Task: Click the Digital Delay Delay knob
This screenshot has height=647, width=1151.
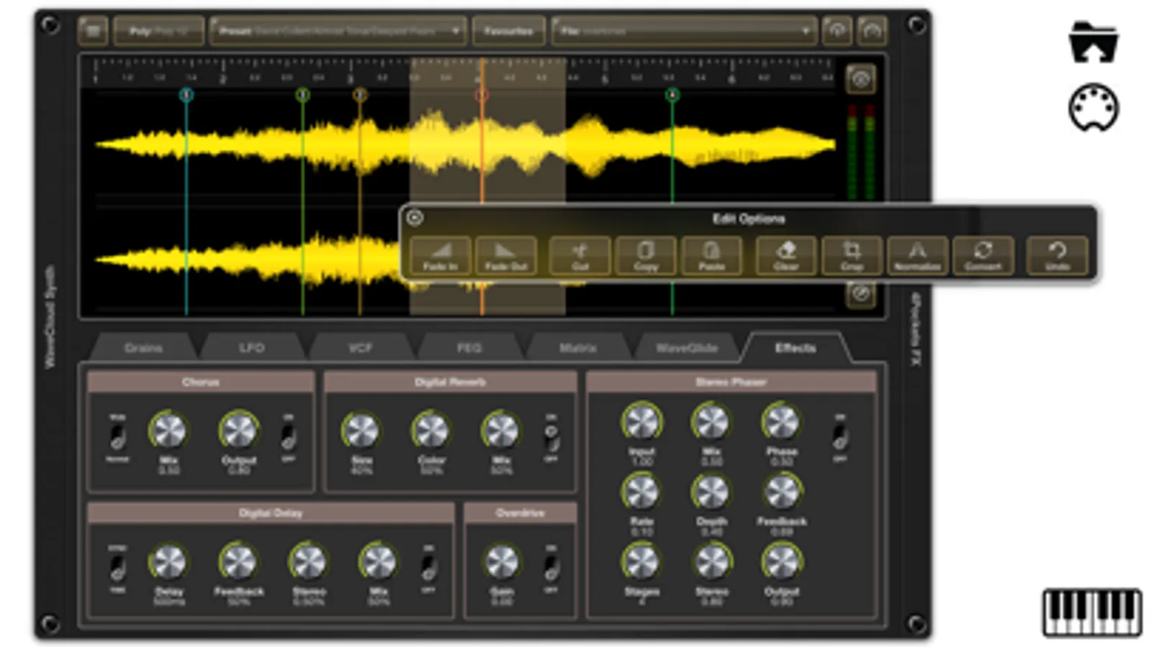Action: [168, 561]
